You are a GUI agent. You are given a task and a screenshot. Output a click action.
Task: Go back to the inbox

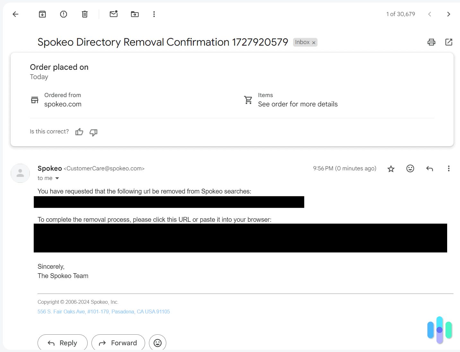(x=15, y=14)
